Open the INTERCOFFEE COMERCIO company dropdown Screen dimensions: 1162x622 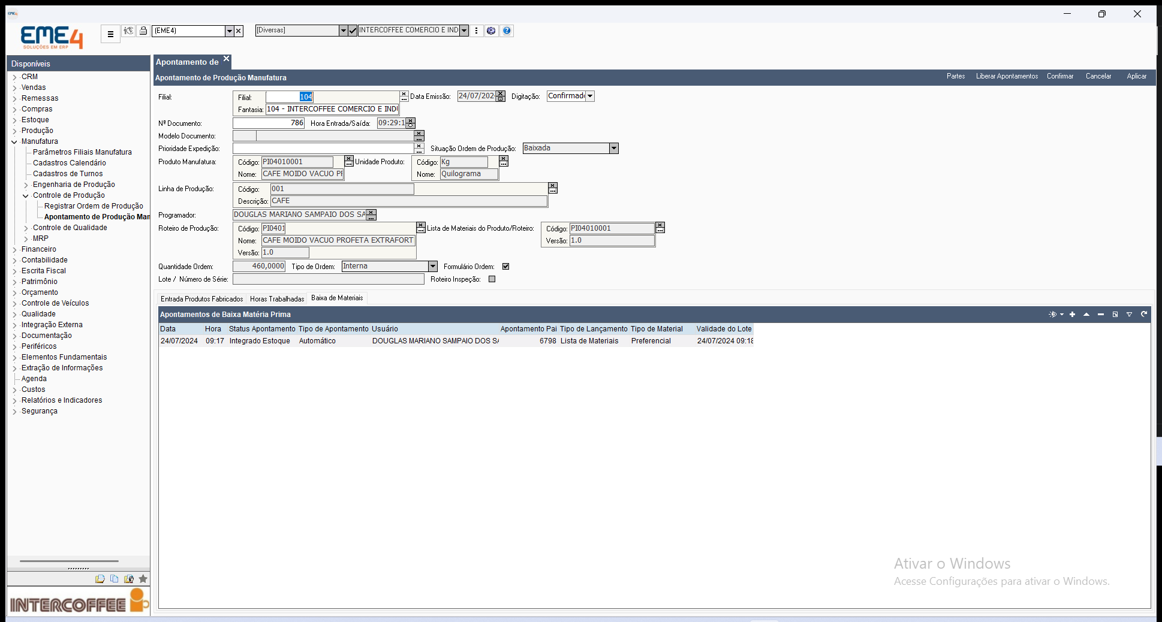click(464, 31)
